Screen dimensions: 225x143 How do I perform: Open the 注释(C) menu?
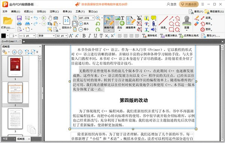pos(54,11)
